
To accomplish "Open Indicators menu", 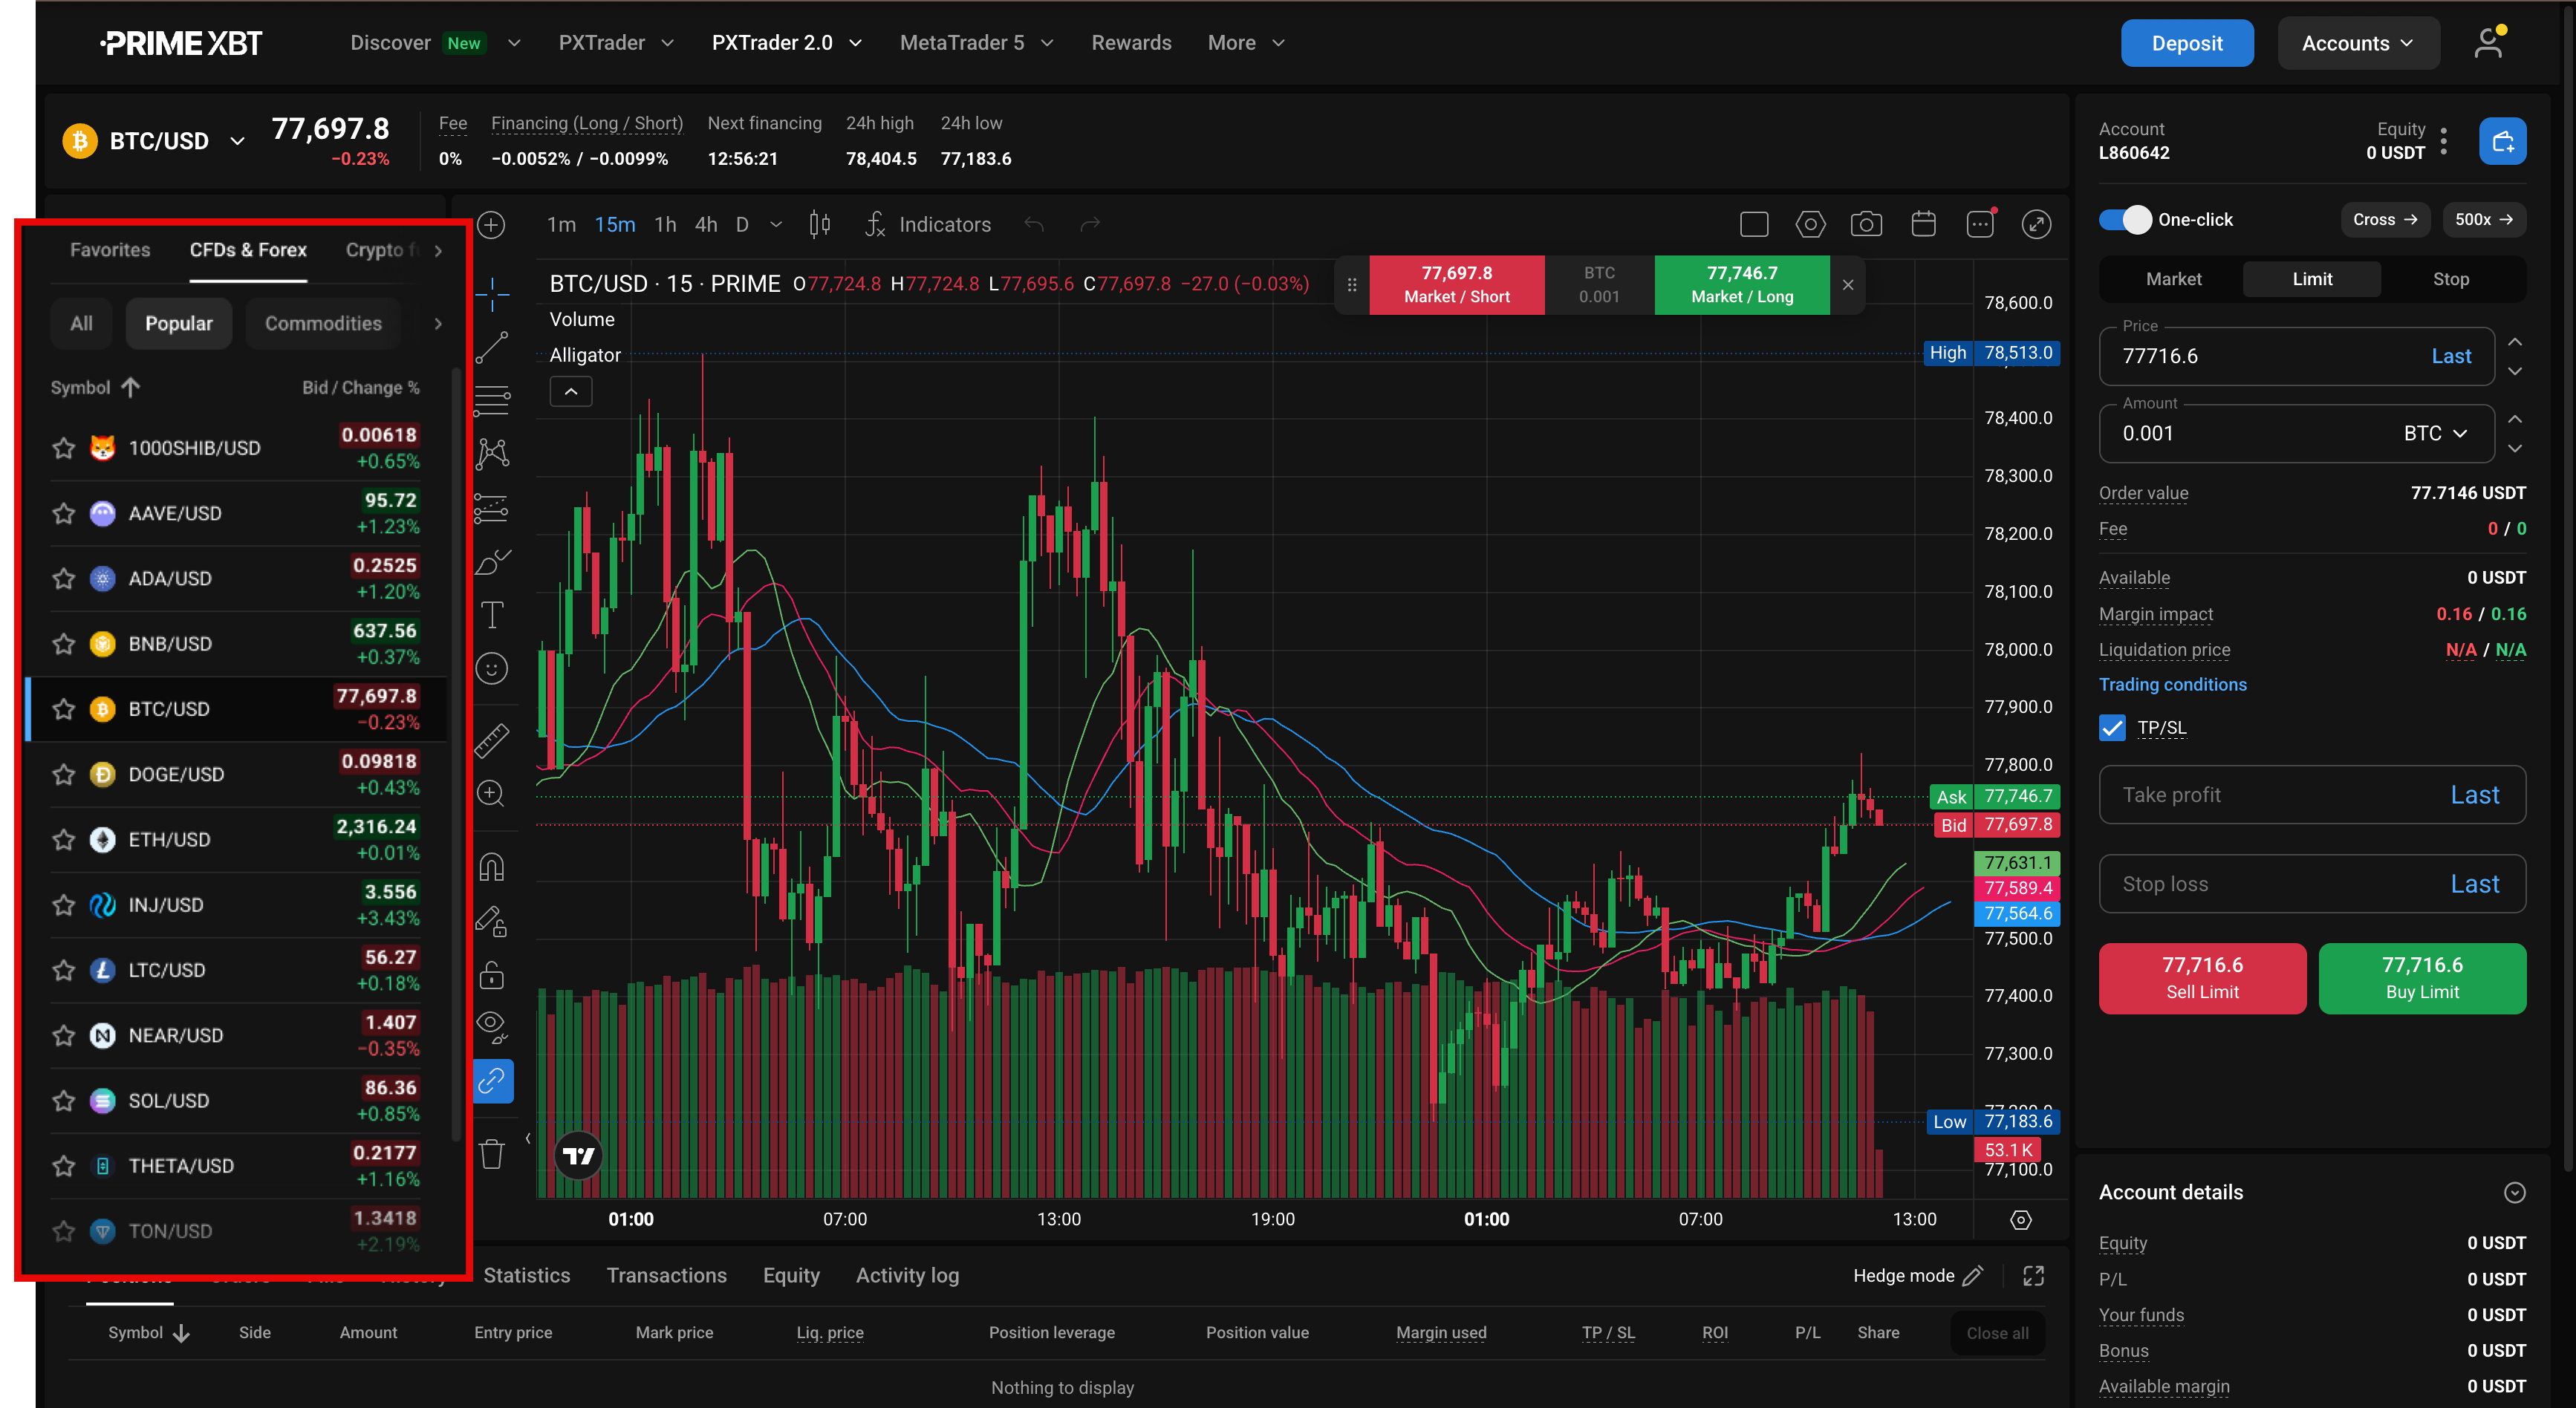I will (x=929, y=224).
